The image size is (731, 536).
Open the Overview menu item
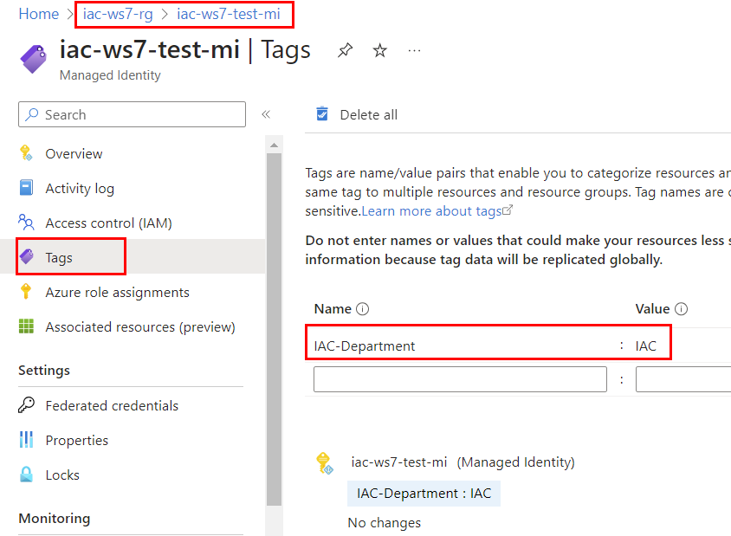click(74, 154)
